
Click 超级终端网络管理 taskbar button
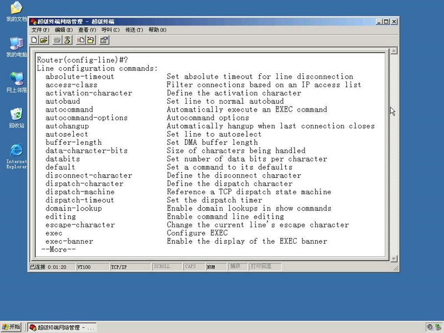[63, 327]
